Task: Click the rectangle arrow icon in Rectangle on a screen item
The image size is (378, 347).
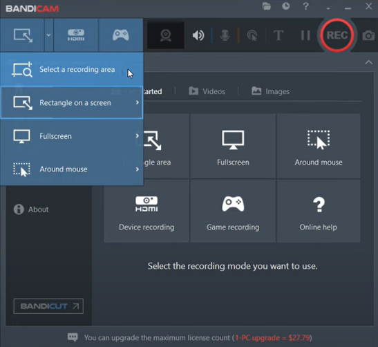Action: coord(23,103)
